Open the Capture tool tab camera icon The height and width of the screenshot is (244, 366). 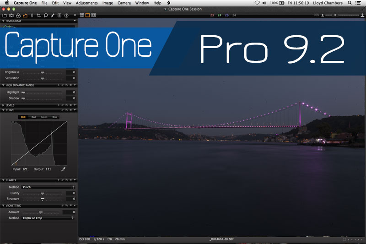point(11,16)
